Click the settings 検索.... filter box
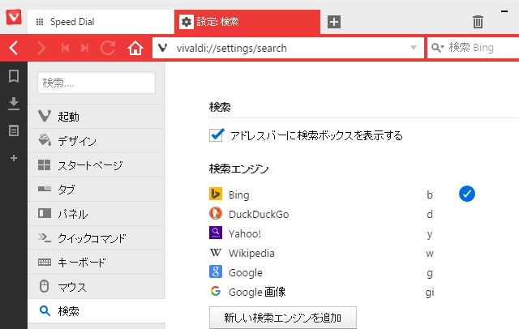Image resolution: width=519 pixels, height=329 pixels. tap(97, 83)
